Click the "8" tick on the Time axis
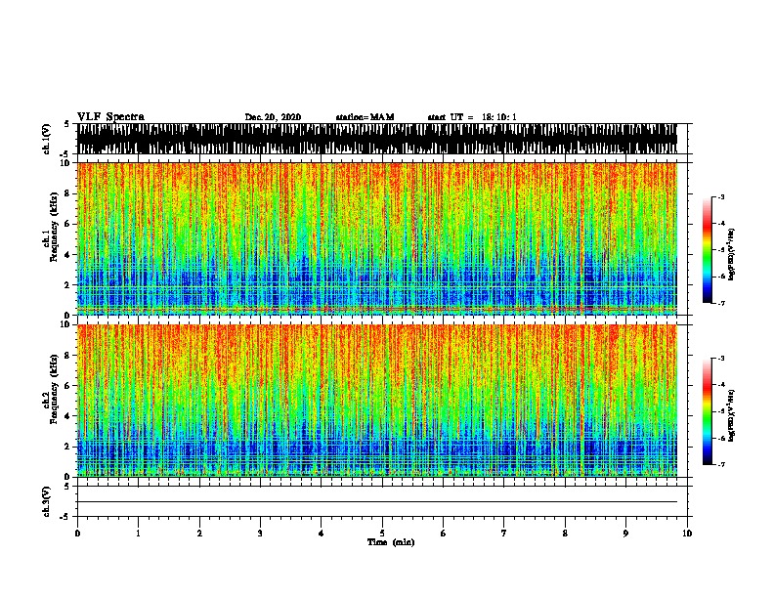 coord(565,534)
